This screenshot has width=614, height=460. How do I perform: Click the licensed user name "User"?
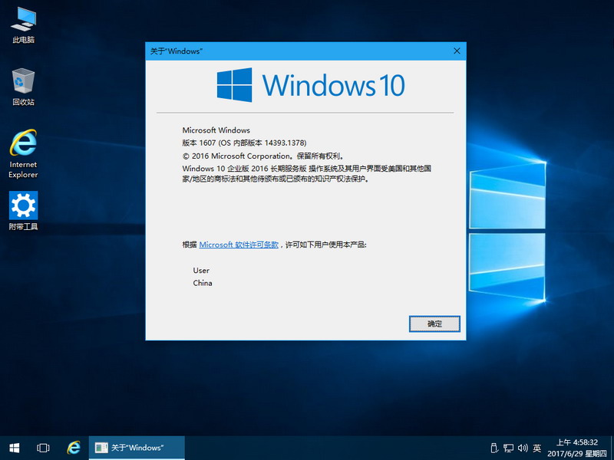(201, 271)
